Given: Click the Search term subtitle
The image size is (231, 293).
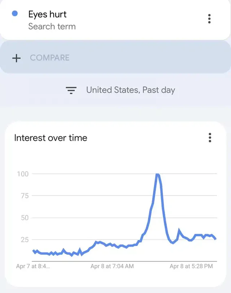Looking at the screenshot, I should pyautogui.click(x=52, y=26).
